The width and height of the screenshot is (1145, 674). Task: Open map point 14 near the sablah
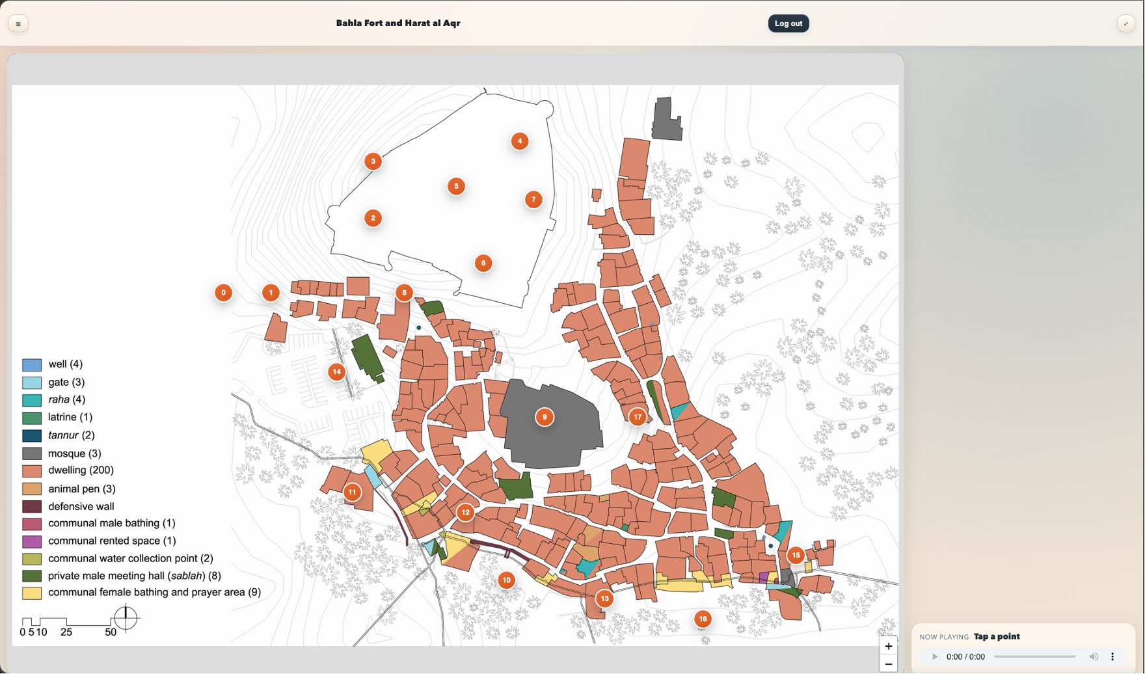(336, 372)
